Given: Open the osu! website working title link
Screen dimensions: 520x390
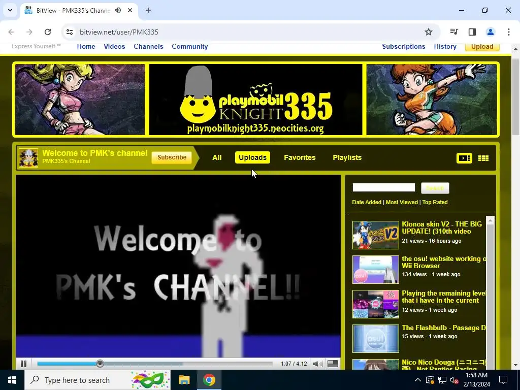Looking at the screenshot, I should [x=444, y=263].
